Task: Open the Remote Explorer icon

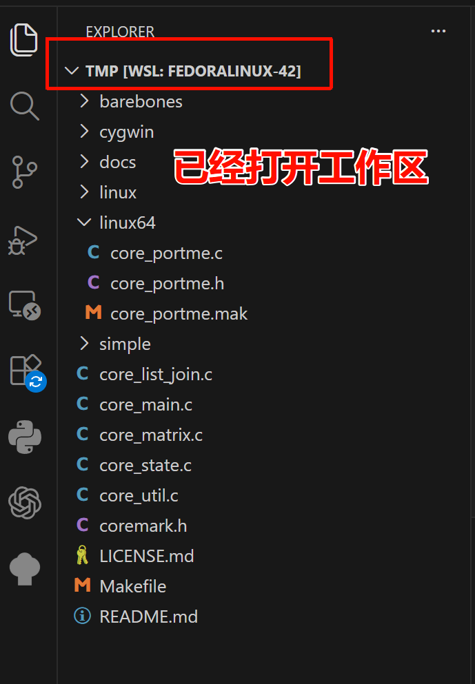Action: pos(25,305)
